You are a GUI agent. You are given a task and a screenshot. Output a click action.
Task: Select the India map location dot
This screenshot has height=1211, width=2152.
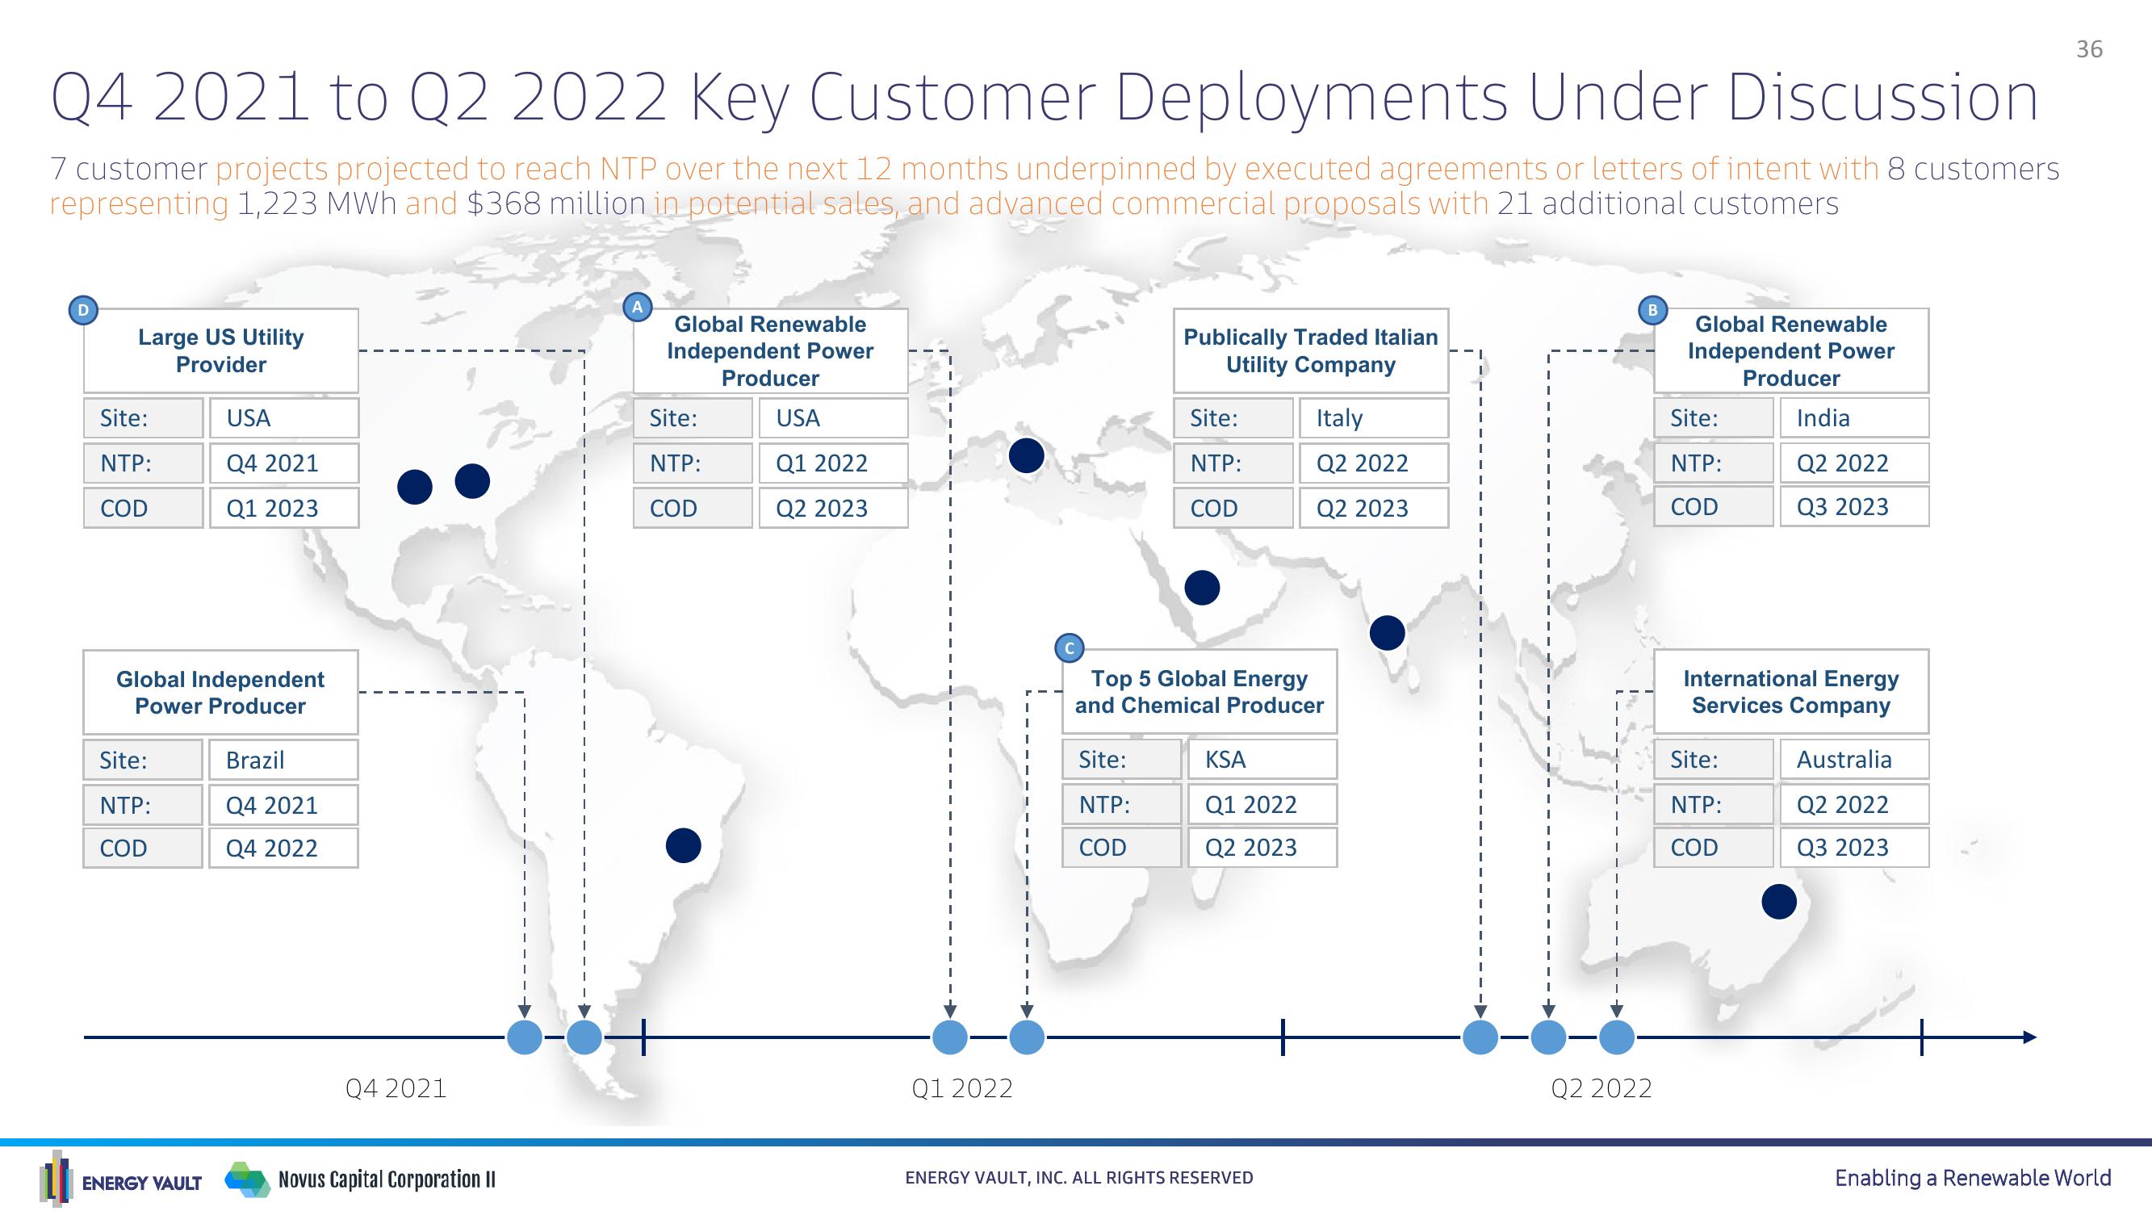tap(1388, 633)
